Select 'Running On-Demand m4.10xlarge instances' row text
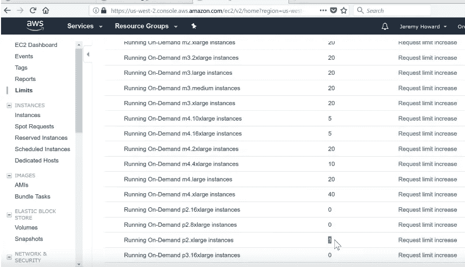The height and width of the screenshot is (267, 465). click(x=183, y=119)
